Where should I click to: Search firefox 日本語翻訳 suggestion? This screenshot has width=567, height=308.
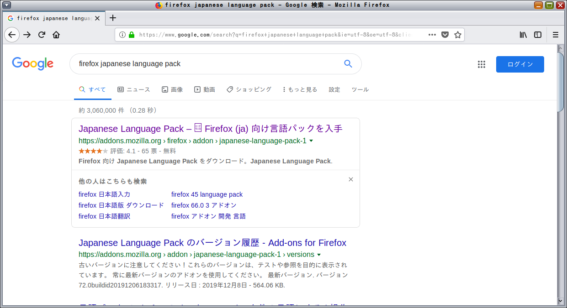[x=104, y=216]
